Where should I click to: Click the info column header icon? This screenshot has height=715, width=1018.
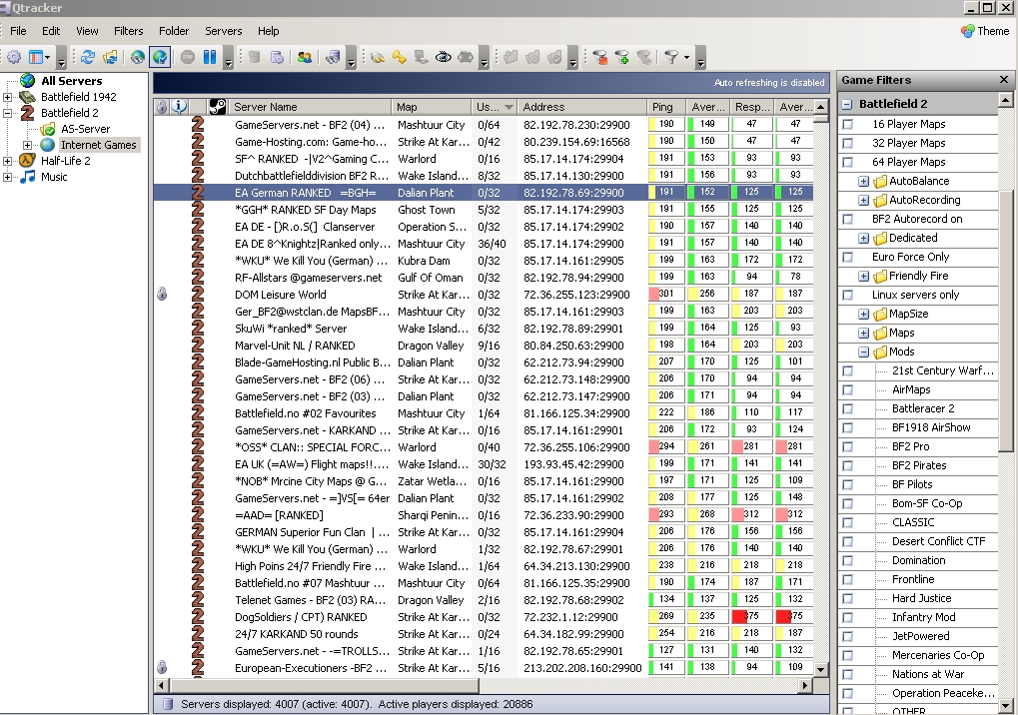coord(179,107)
